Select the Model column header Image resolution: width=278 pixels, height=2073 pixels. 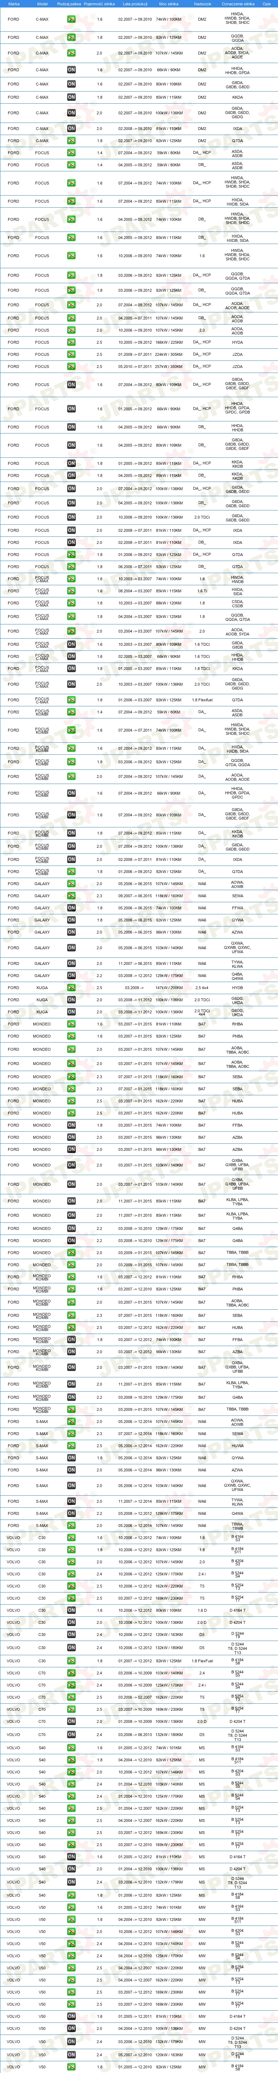point(42,3)
